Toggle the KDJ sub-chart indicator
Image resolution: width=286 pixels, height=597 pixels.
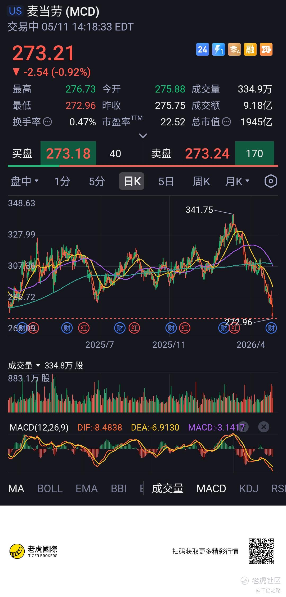coord(249,489)
